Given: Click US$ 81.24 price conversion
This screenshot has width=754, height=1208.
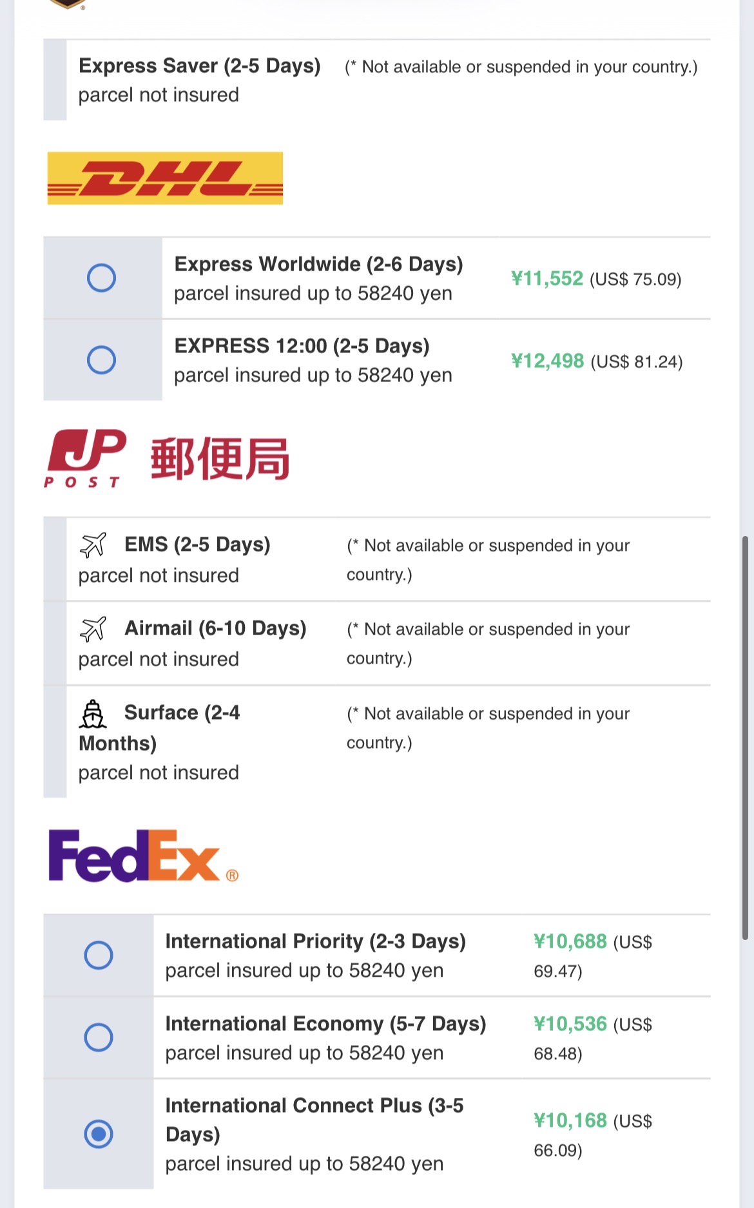Looking at the screenshot, I should click(637, 362).
